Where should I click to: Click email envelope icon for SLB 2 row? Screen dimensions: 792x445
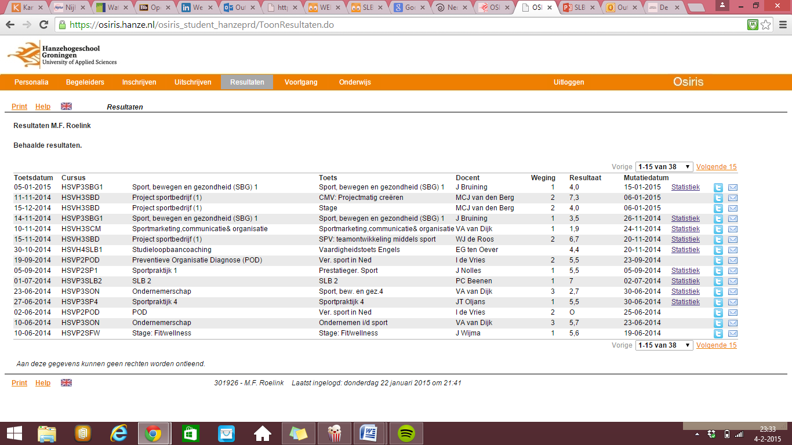tap(732, 281)
